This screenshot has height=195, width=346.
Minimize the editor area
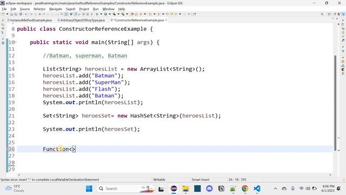tap(333, 19)
